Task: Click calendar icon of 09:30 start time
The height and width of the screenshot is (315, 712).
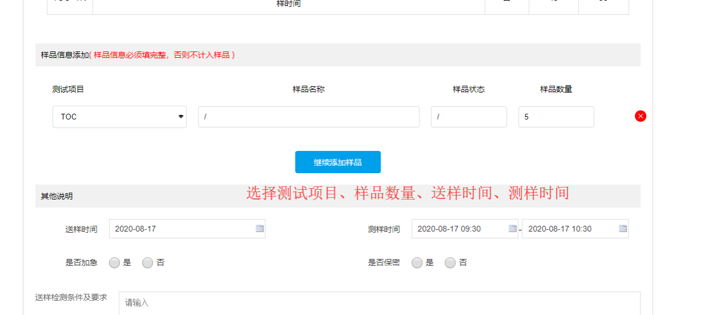Action: 513,229
